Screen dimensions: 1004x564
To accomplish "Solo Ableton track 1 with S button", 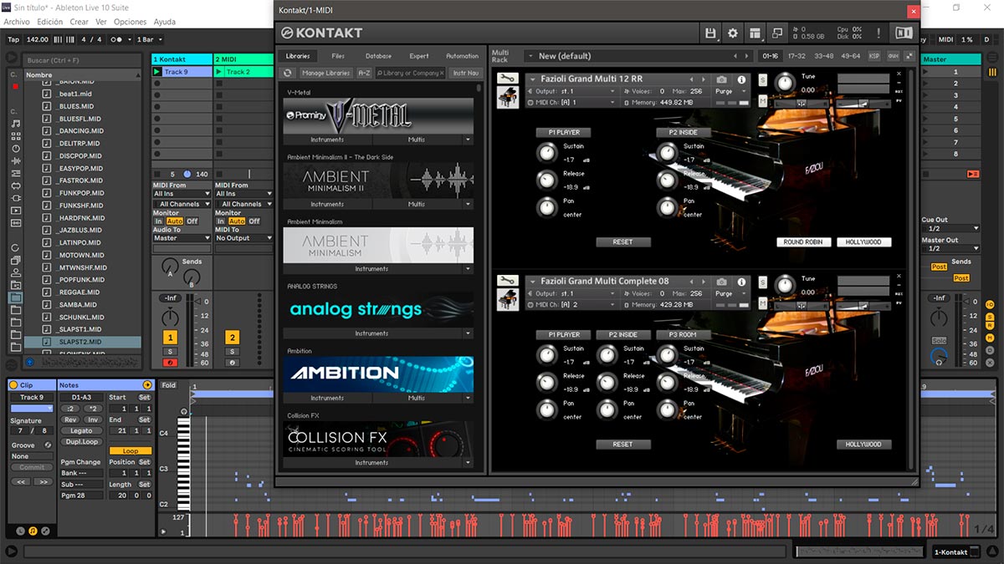I will click(x=170, y=352).
